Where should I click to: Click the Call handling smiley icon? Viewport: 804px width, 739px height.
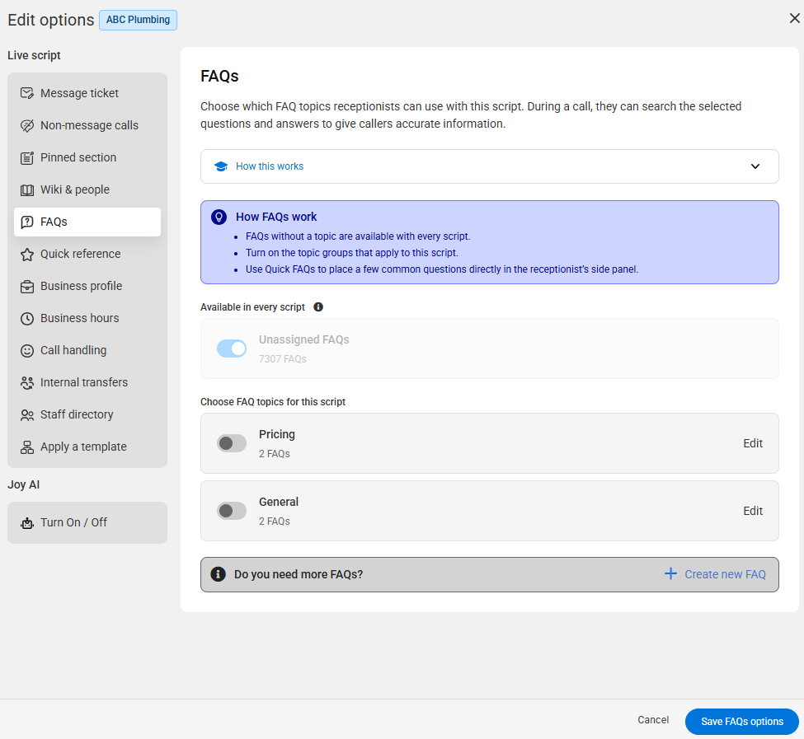click(x=26, y=350)
